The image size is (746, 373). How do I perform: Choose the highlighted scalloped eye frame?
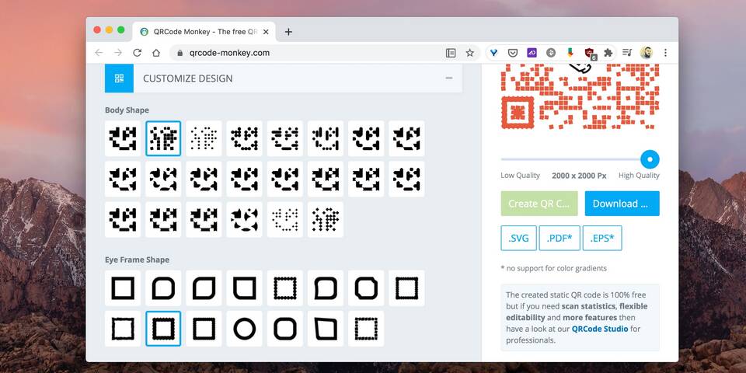click(x=163, y=329)
